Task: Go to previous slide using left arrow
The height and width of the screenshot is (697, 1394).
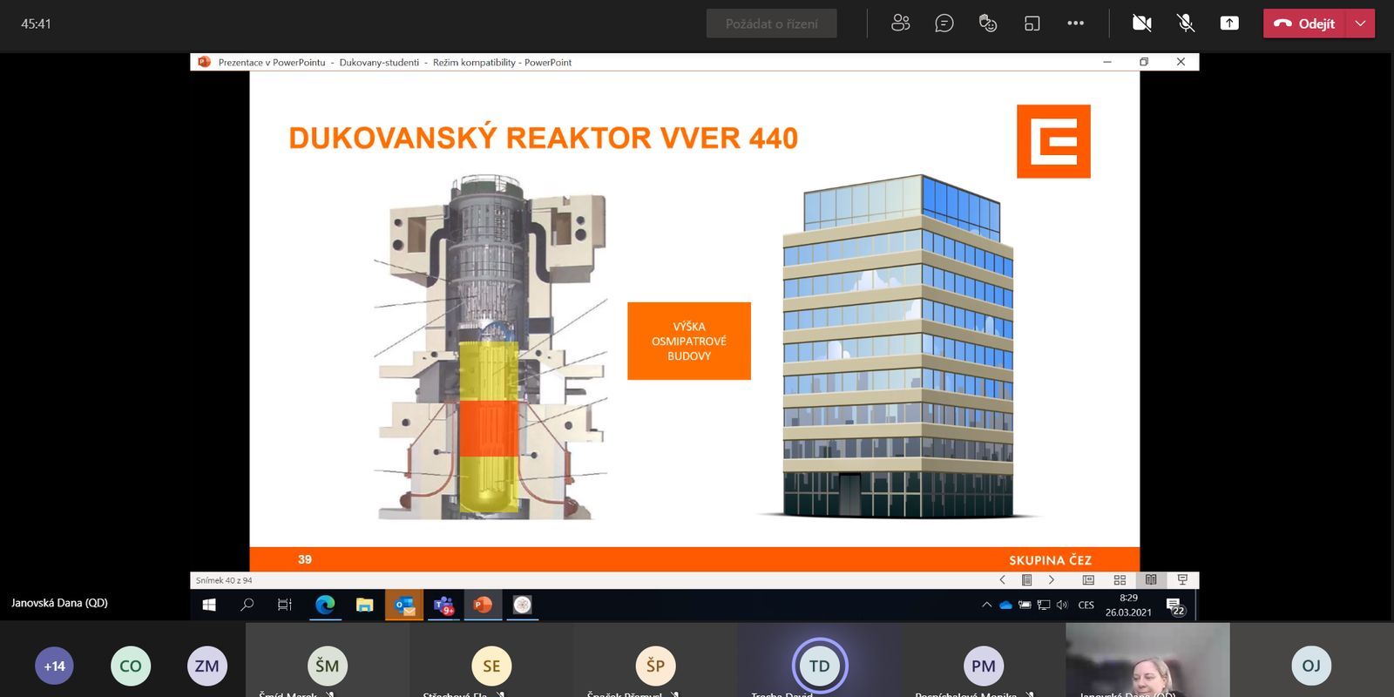Action: tap(1002, 580)
